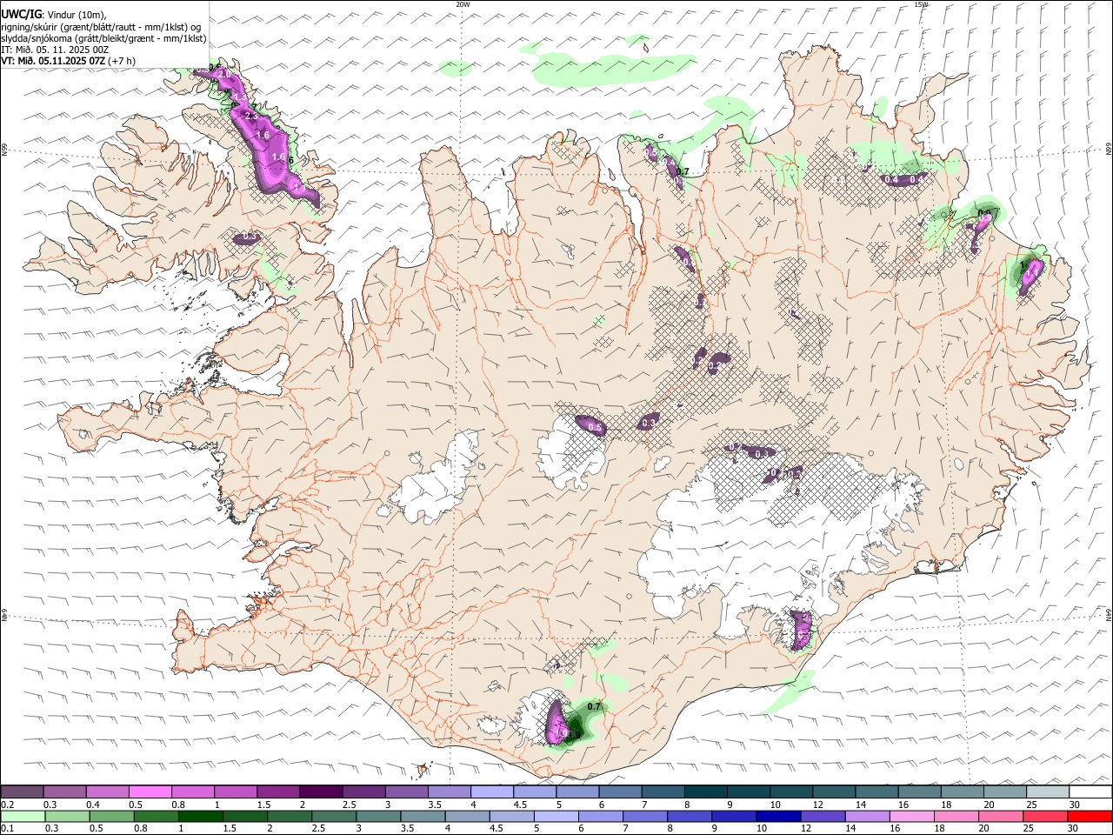Image resolution: width=1113 pixels, height=835 pixels.
Task: Pick the pale green 0.1 swatch in the rain scale
Action: [23, 816]
